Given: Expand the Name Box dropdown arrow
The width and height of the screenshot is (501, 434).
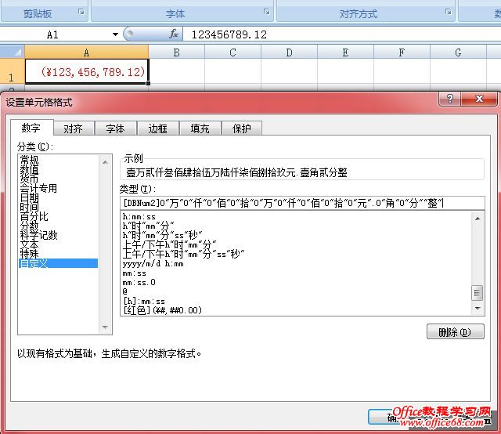Looking at the screenshot, I should point(115,34).
